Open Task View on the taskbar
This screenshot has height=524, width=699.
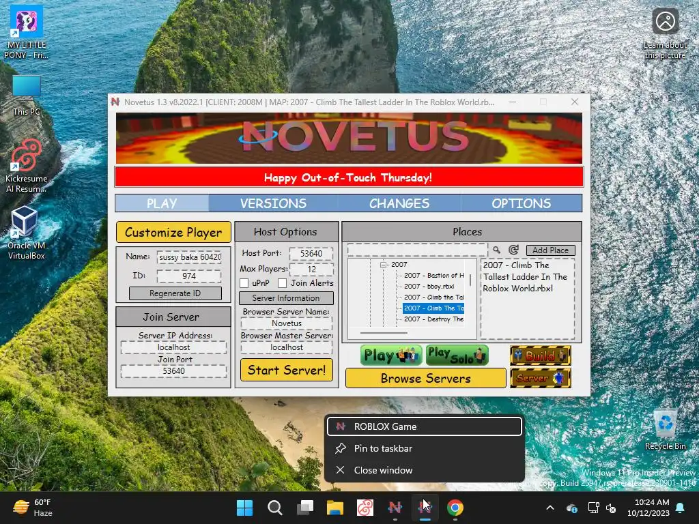pos(305,508)
